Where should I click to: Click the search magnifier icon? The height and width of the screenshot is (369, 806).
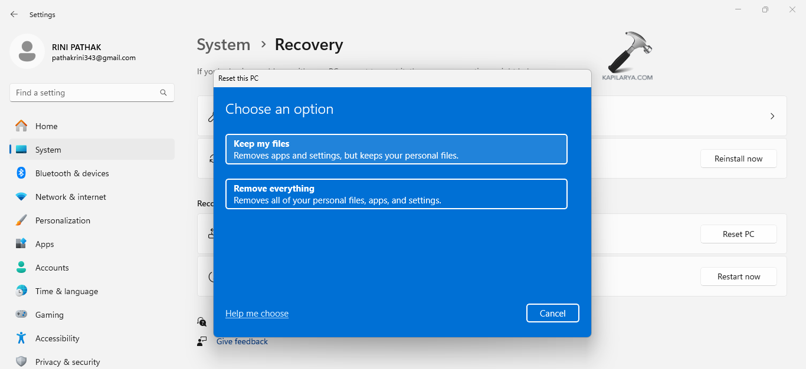pos(163,93)
